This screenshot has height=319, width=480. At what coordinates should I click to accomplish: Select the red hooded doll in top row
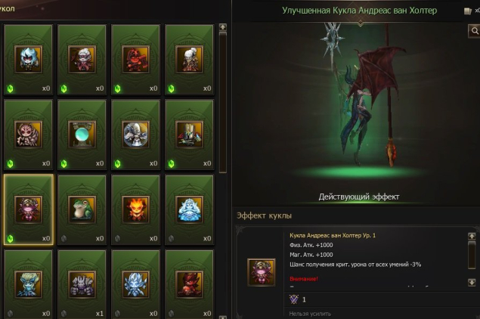coord(135,59)
